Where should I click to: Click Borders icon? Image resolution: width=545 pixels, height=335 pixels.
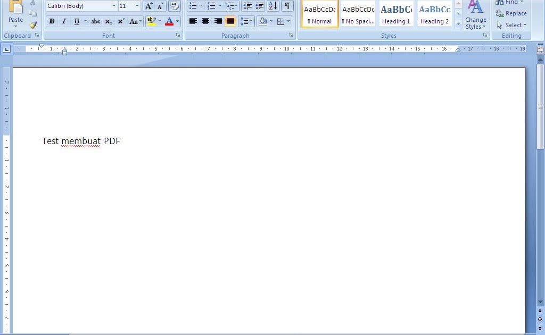click(x=280, y=21)
